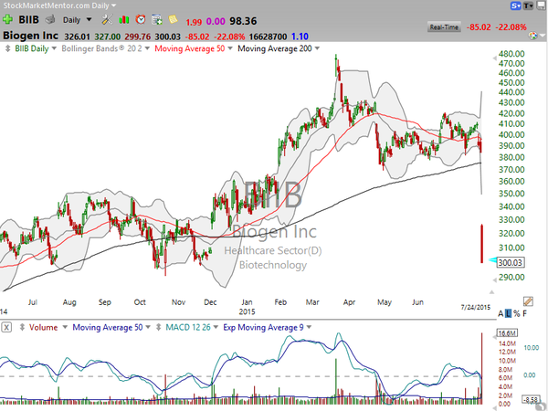Click the gray left-triangle beside 480.00
This screenshot has height=411, width=548.
[494, 58]
